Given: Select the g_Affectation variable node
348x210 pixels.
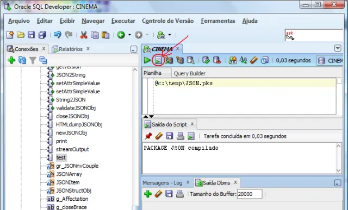Looking at the screenshot, I should [x=72, y=199].
